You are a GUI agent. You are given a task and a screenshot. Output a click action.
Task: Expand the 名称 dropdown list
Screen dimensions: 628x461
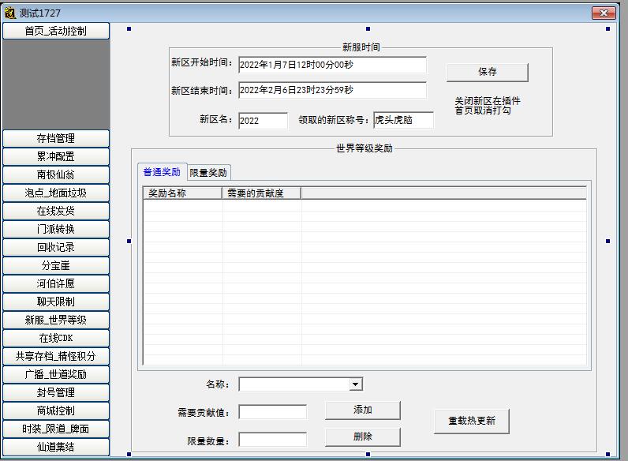point(356,384)
